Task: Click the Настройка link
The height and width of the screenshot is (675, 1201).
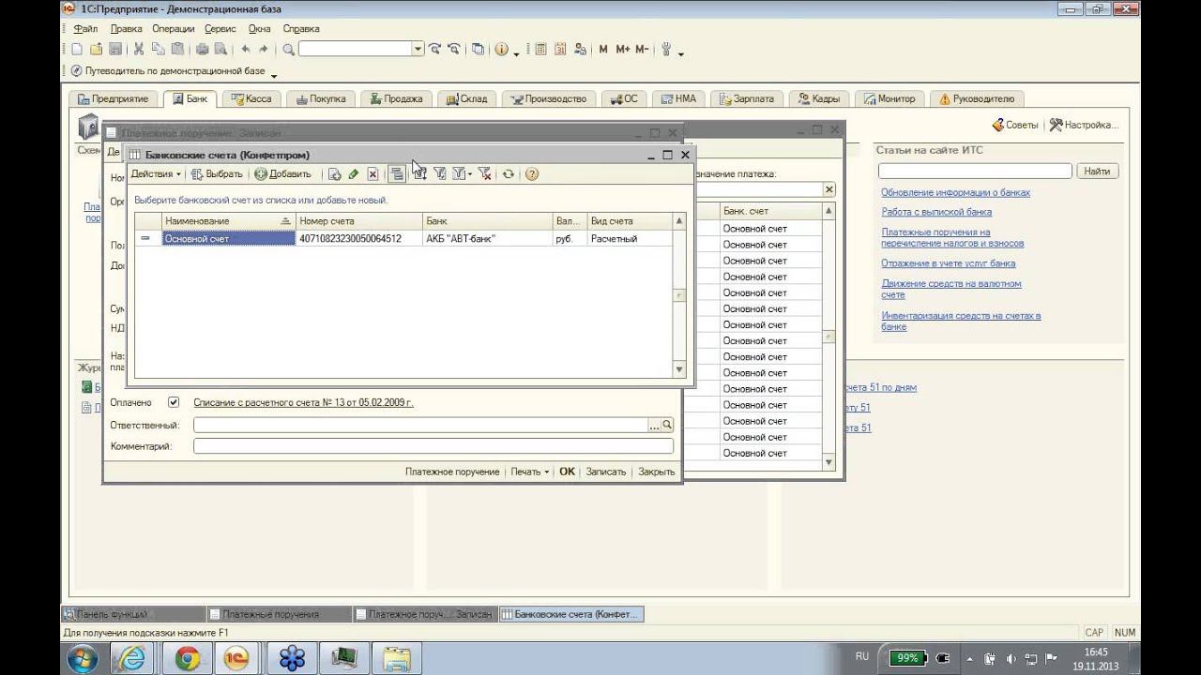Action: coord(1084,125)
